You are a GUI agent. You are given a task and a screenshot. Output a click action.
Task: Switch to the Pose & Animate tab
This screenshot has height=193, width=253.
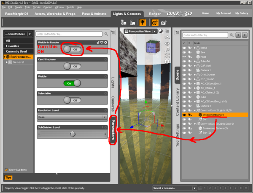94,14
